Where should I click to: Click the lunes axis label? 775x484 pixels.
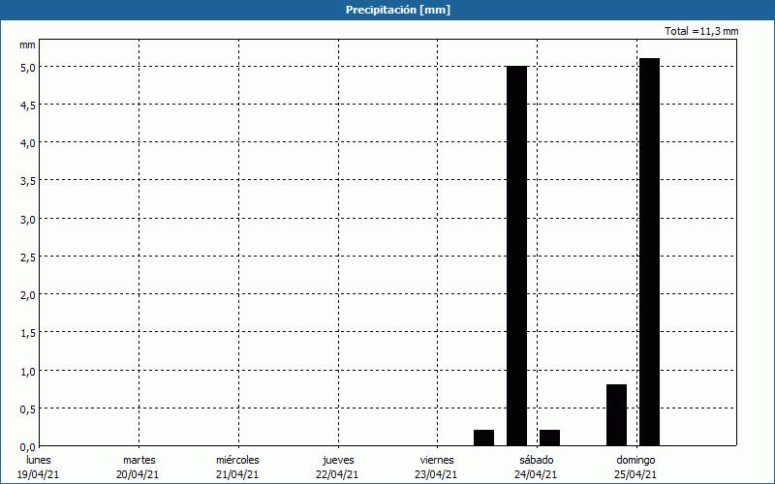coord(39,460)
